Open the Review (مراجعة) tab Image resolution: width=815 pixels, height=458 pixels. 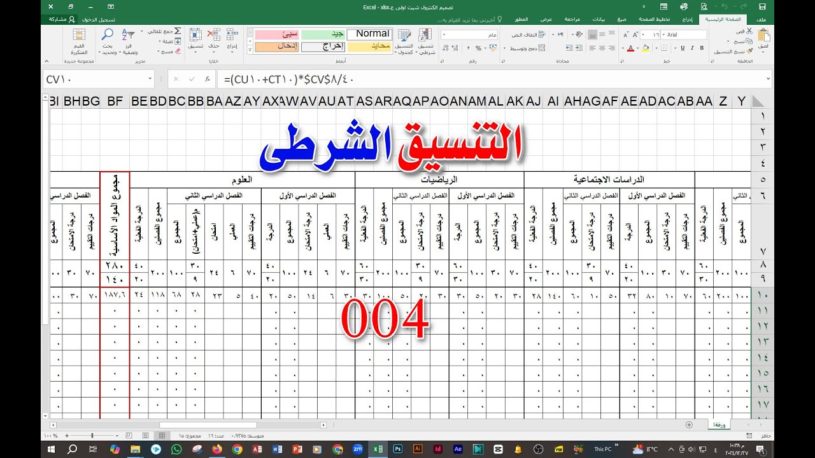pyautogui.click(x=572, y=20)
